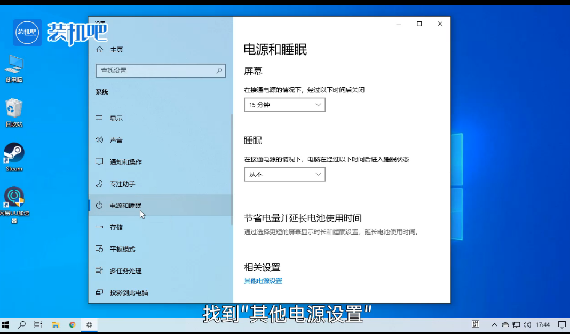Open the Home (主页) icon in sidebar
This screenshot has height=334, width=570.
pyautogui.click(x=99, y=50)
